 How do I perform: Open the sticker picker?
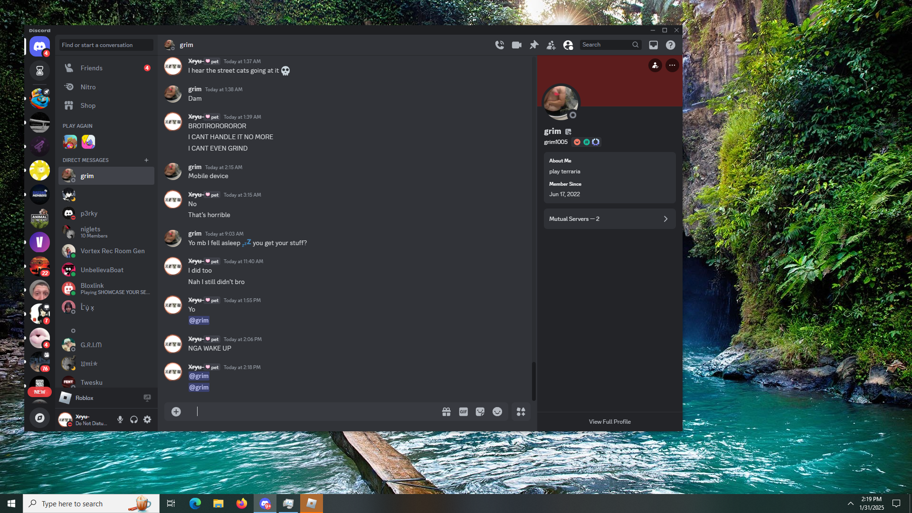coord(480,412)
